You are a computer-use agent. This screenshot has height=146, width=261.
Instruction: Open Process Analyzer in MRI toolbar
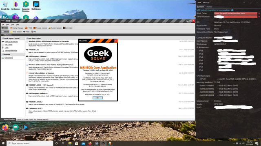(x=40, y=28)
